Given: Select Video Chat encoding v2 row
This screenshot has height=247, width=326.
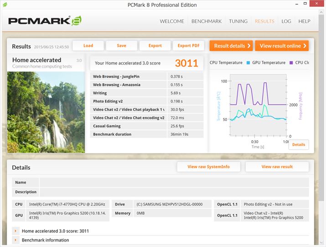Looking at the screenshot, I should point(147,118).
